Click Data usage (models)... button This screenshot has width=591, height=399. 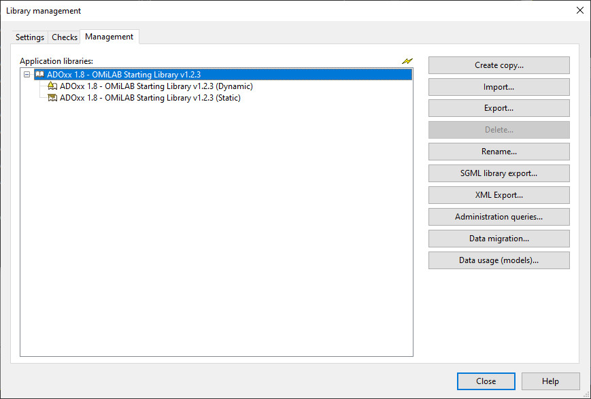click(499, 260)
